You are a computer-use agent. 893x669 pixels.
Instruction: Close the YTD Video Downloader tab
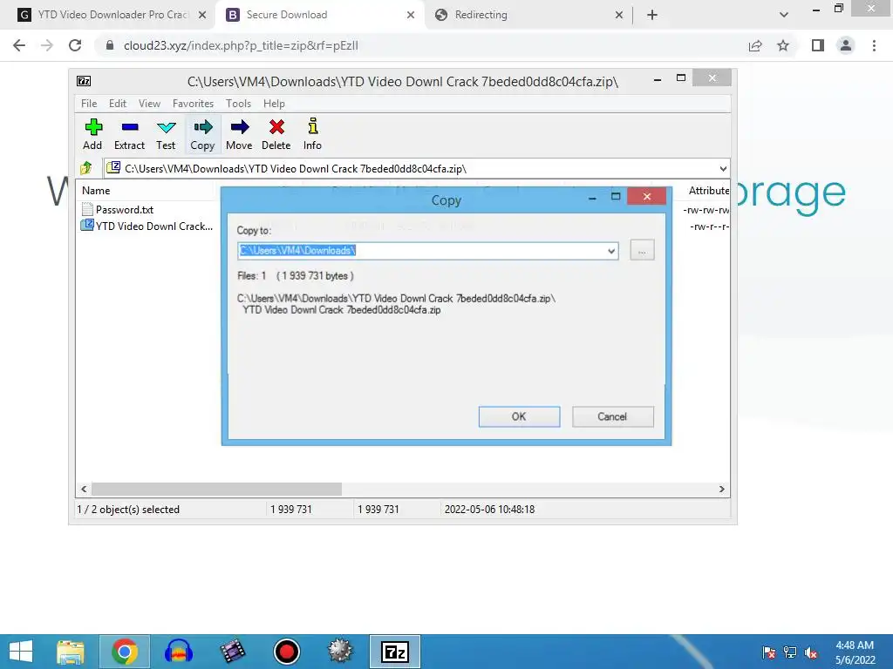coord(202,15)
